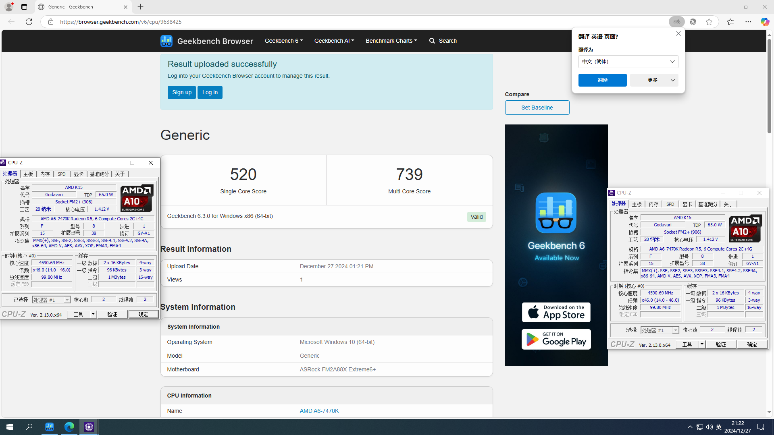
Task: Click the browser refresh icon
Action: (x=29, y=22)
